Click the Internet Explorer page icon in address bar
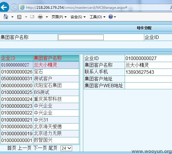 [22, 7]
